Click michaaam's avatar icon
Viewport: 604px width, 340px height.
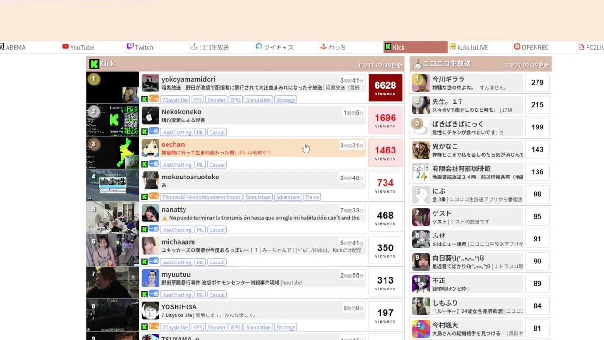tap(150, 246)
